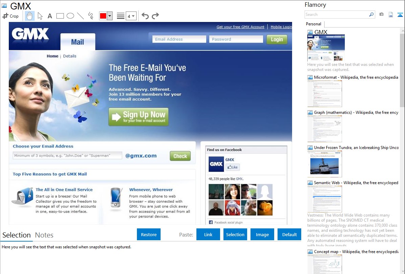Open the color picker dropdown arrow

(110, 16)
